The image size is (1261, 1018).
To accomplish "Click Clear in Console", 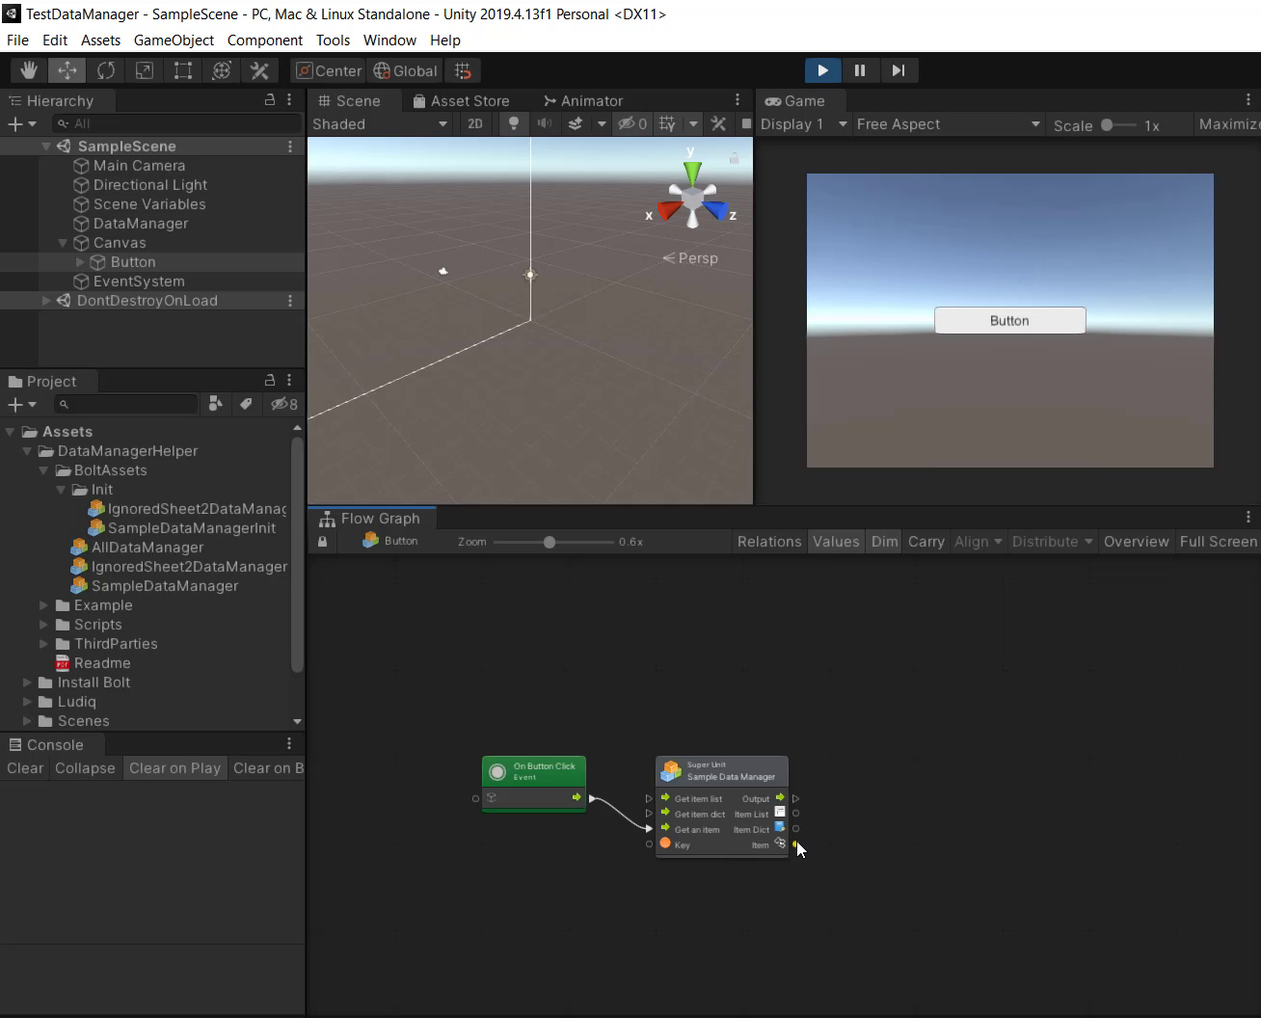I will coord(25,768).
